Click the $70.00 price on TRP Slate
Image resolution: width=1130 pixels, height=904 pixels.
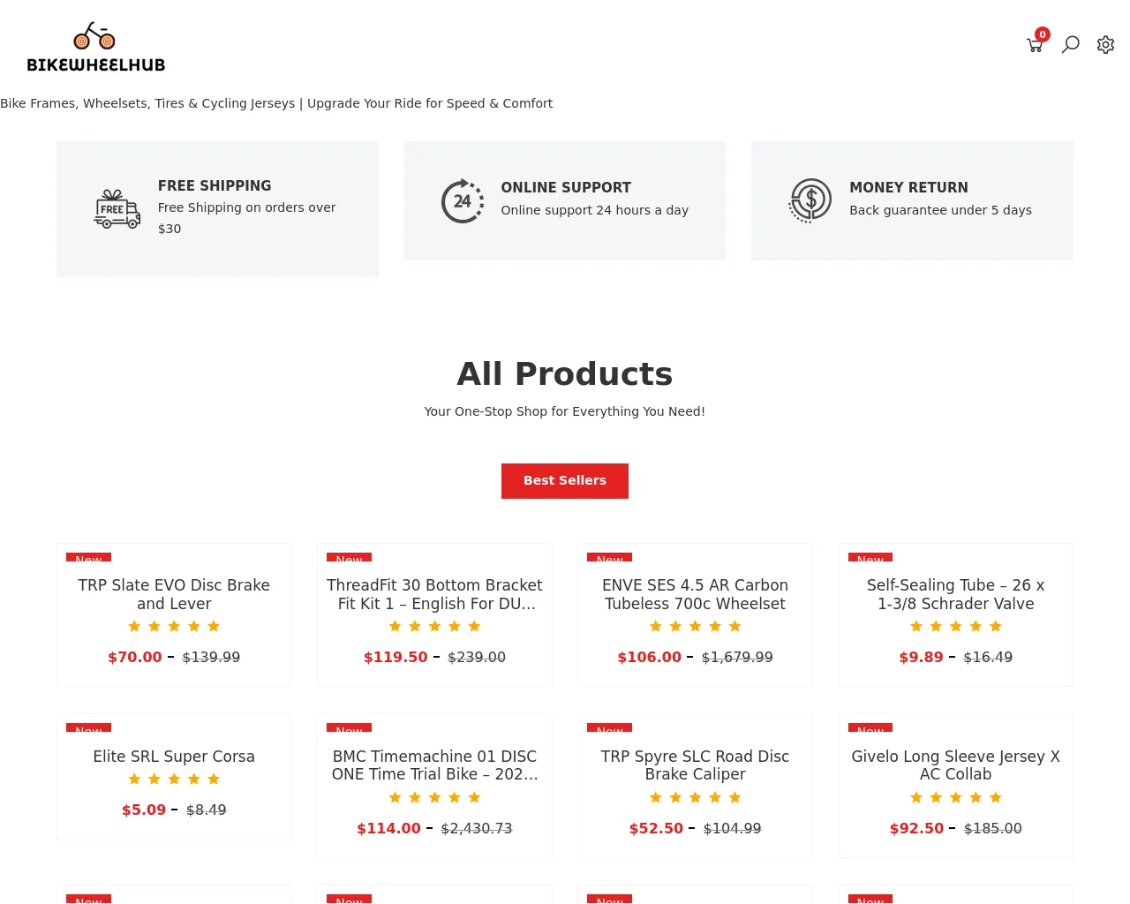135,657
